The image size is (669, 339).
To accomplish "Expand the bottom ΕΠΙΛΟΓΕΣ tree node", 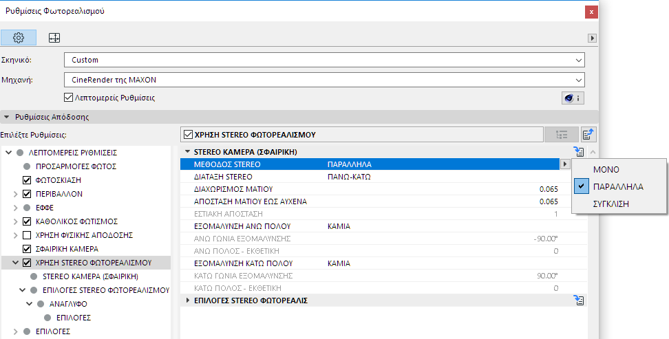I will coord(16,331).
